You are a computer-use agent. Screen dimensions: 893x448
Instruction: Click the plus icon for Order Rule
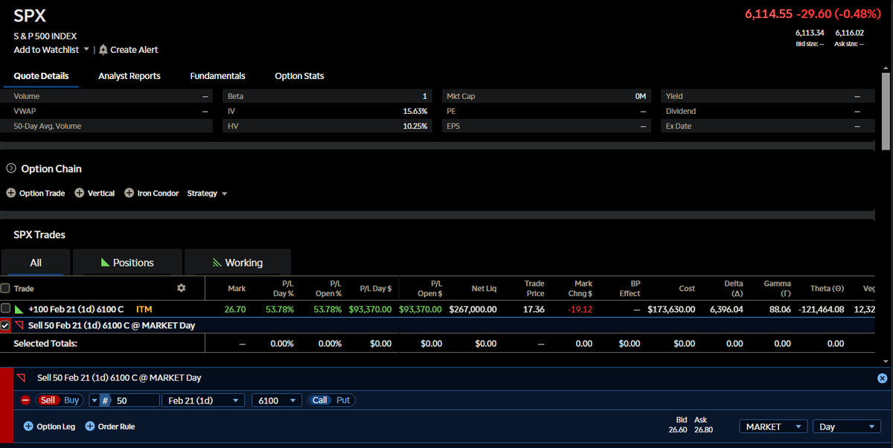tap(90, 426)
